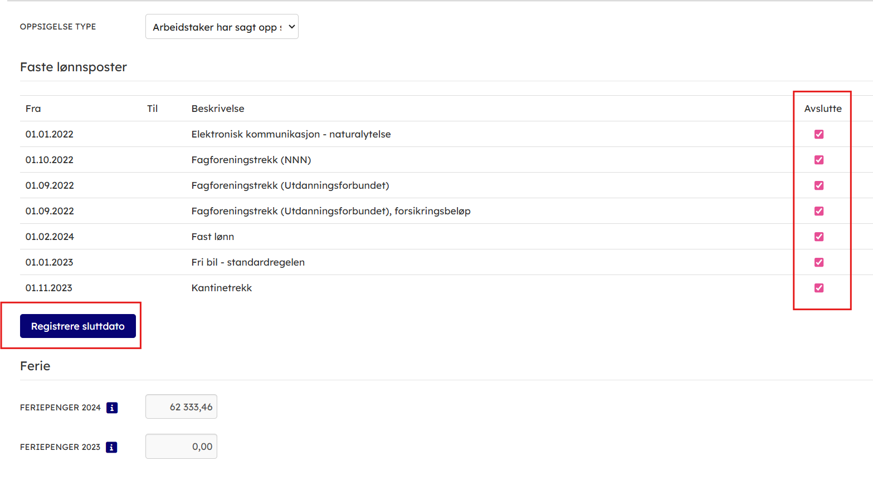Click the Beskrivelse column header
The height and width of the screenshot is (490, 873).
point(218,109)
